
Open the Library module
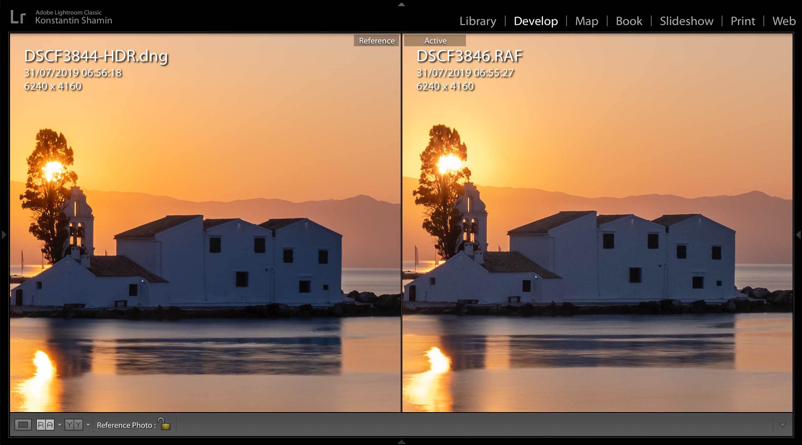click(x=478, y=21)
